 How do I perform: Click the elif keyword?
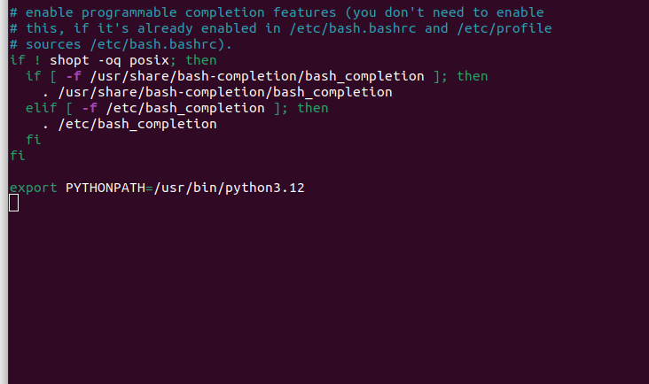41,108
